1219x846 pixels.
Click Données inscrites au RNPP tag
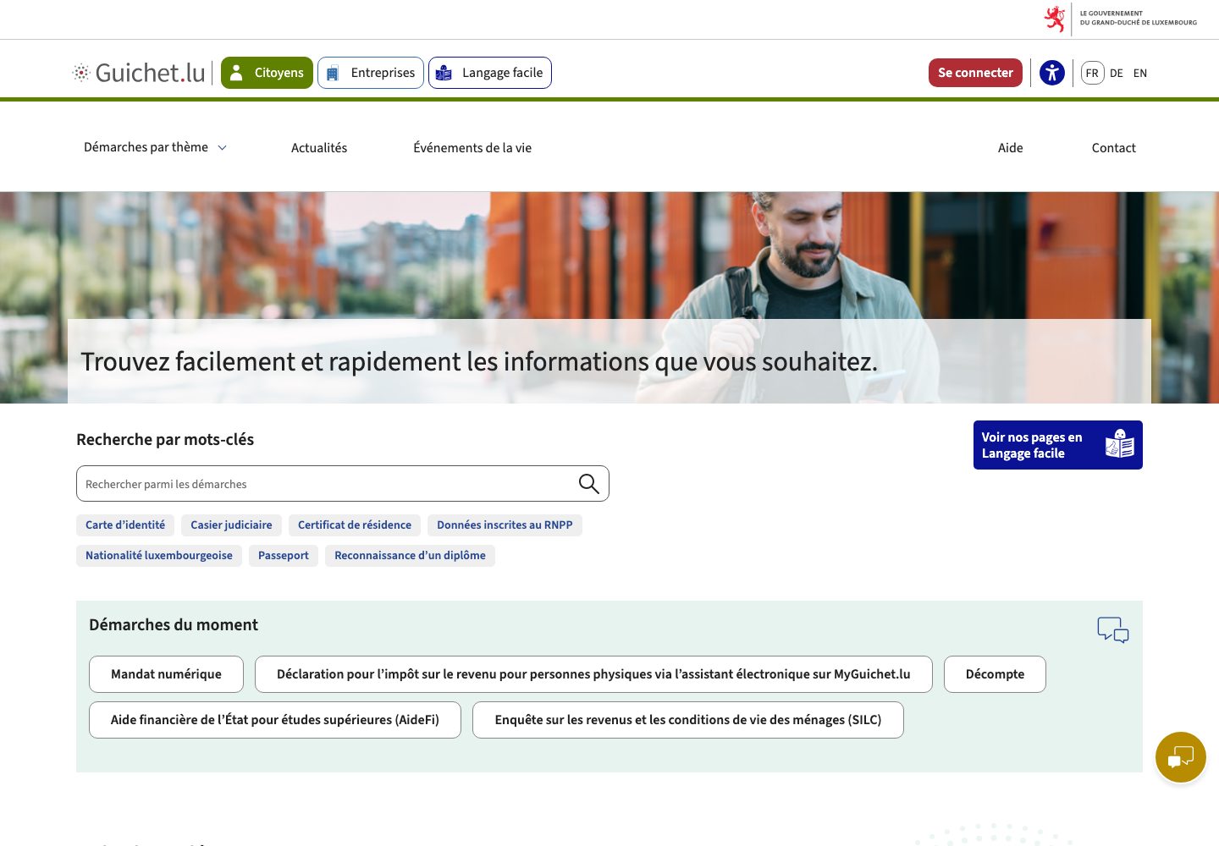coord(505,525)
